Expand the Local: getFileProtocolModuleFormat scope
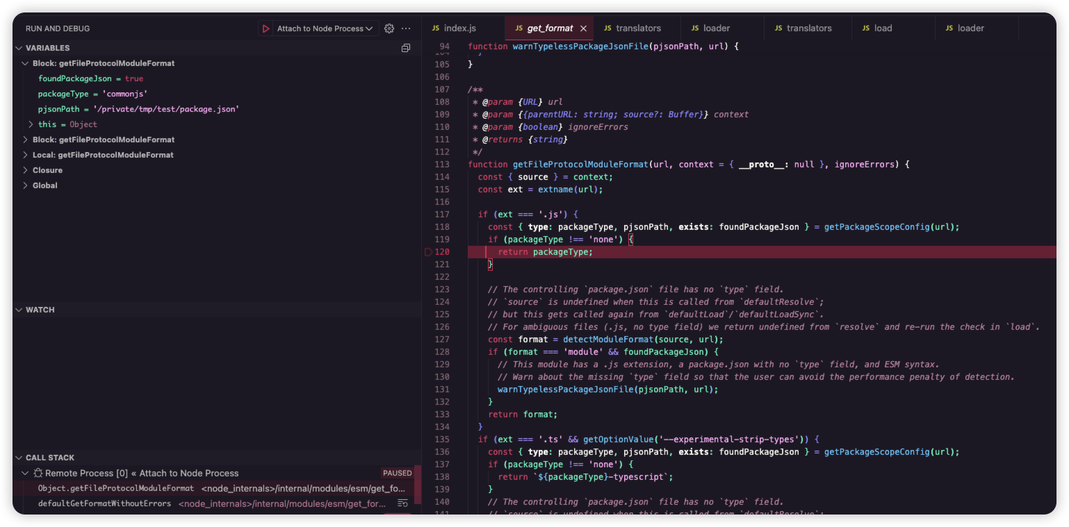 (26, 155)
